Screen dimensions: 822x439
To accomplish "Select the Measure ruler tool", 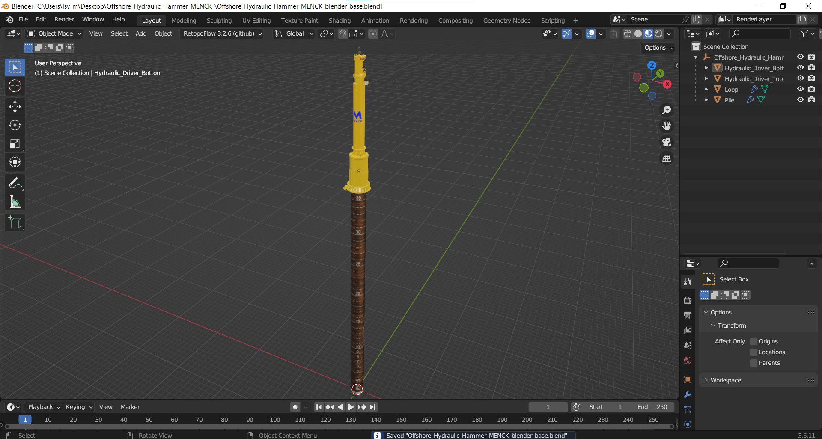I will coord(15,202).
